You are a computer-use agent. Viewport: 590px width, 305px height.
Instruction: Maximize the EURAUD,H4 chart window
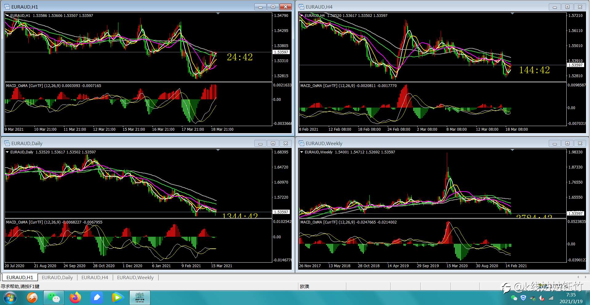pos(568,7)
